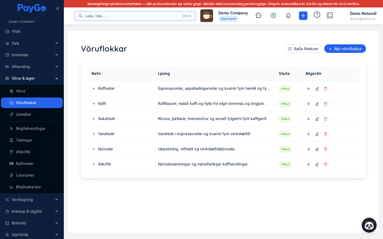383x239 pixels.
Task: Open Birgðahreyfingar in the sidebar
Action: [x=32, y=129]
